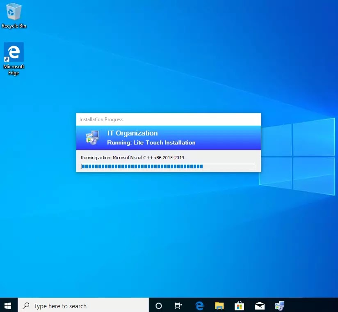Select the Microsoft Edge desktop shortcut
The image size is (338, 312).
14,59
